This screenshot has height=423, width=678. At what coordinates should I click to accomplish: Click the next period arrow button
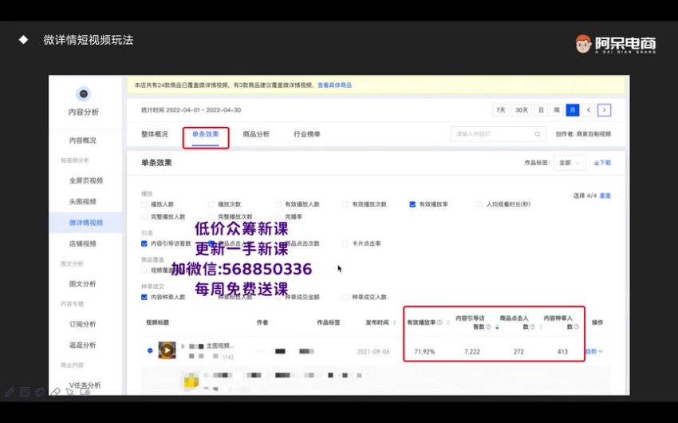coord(605,110)
